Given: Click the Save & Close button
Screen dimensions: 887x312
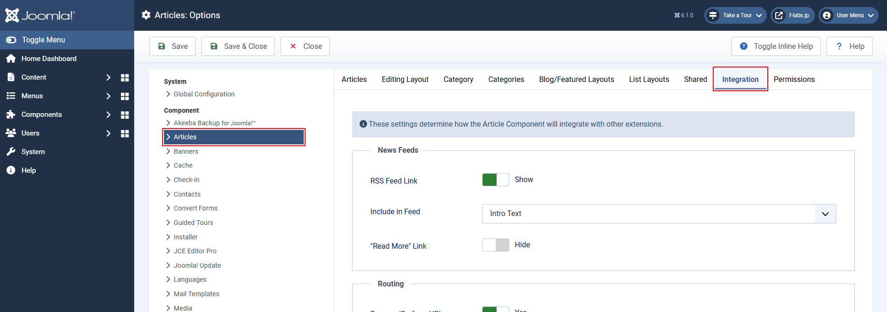Looking at the screenshot, I should click(x=238, y=47).
